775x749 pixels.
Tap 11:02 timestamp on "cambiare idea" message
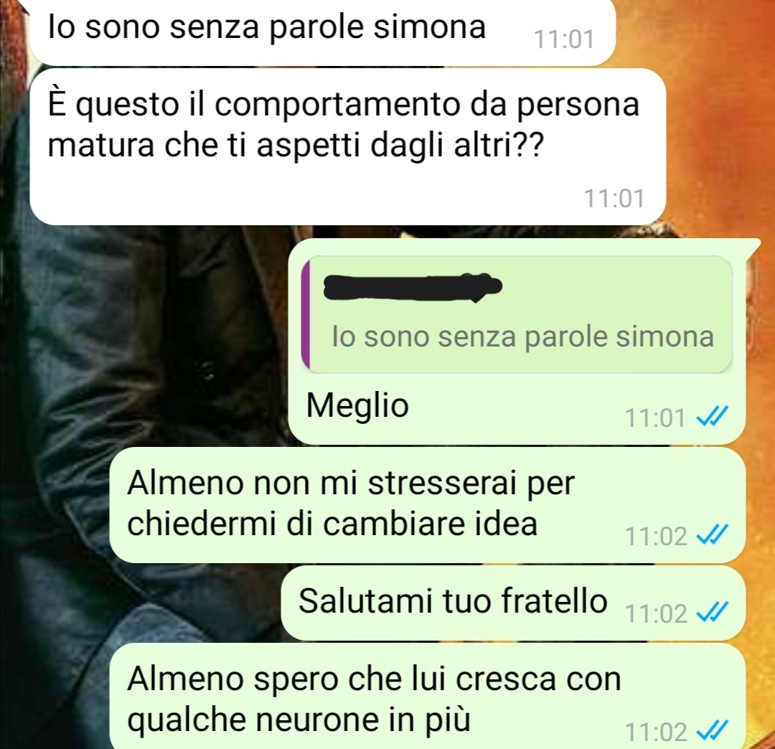pyautogui.click(x=656, y=537)
